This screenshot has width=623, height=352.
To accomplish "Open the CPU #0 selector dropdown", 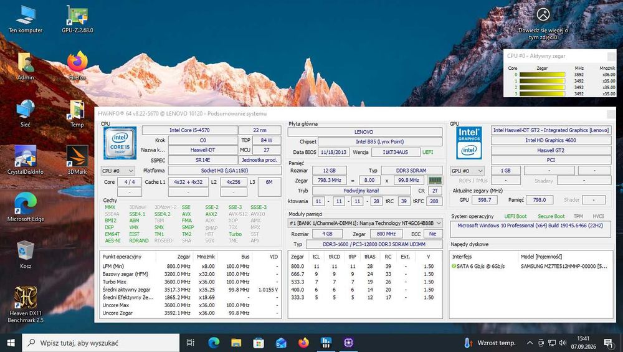I will (118, 171).
